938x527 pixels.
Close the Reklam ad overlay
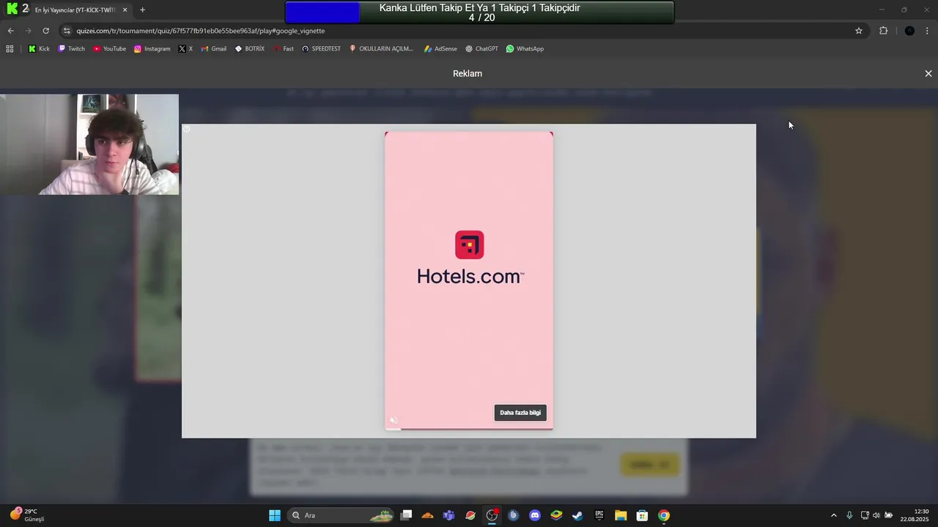click(928, 73)
